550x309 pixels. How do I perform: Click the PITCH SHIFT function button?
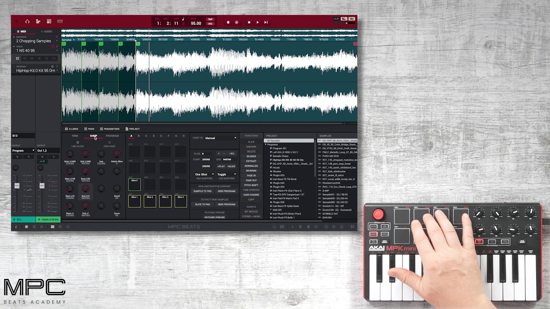click(251, 185)
